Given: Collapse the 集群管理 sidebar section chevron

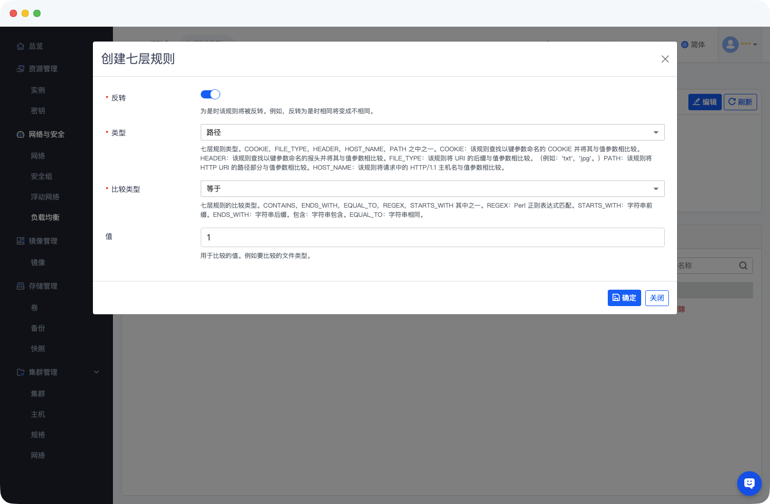Looking at the screenshot, I should [x=97, y=372].
